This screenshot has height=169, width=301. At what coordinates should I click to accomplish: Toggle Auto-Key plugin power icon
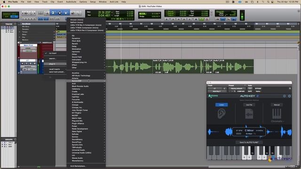pyautogui.click(x=289, y=96)
